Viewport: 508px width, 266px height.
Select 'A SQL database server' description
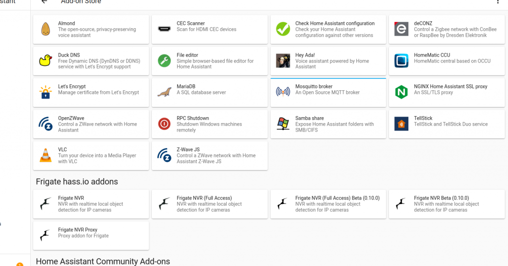pyautogui.click(x=201, y=92)
